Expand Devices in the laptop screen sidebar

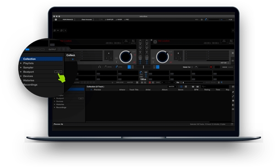coord(55,101)
